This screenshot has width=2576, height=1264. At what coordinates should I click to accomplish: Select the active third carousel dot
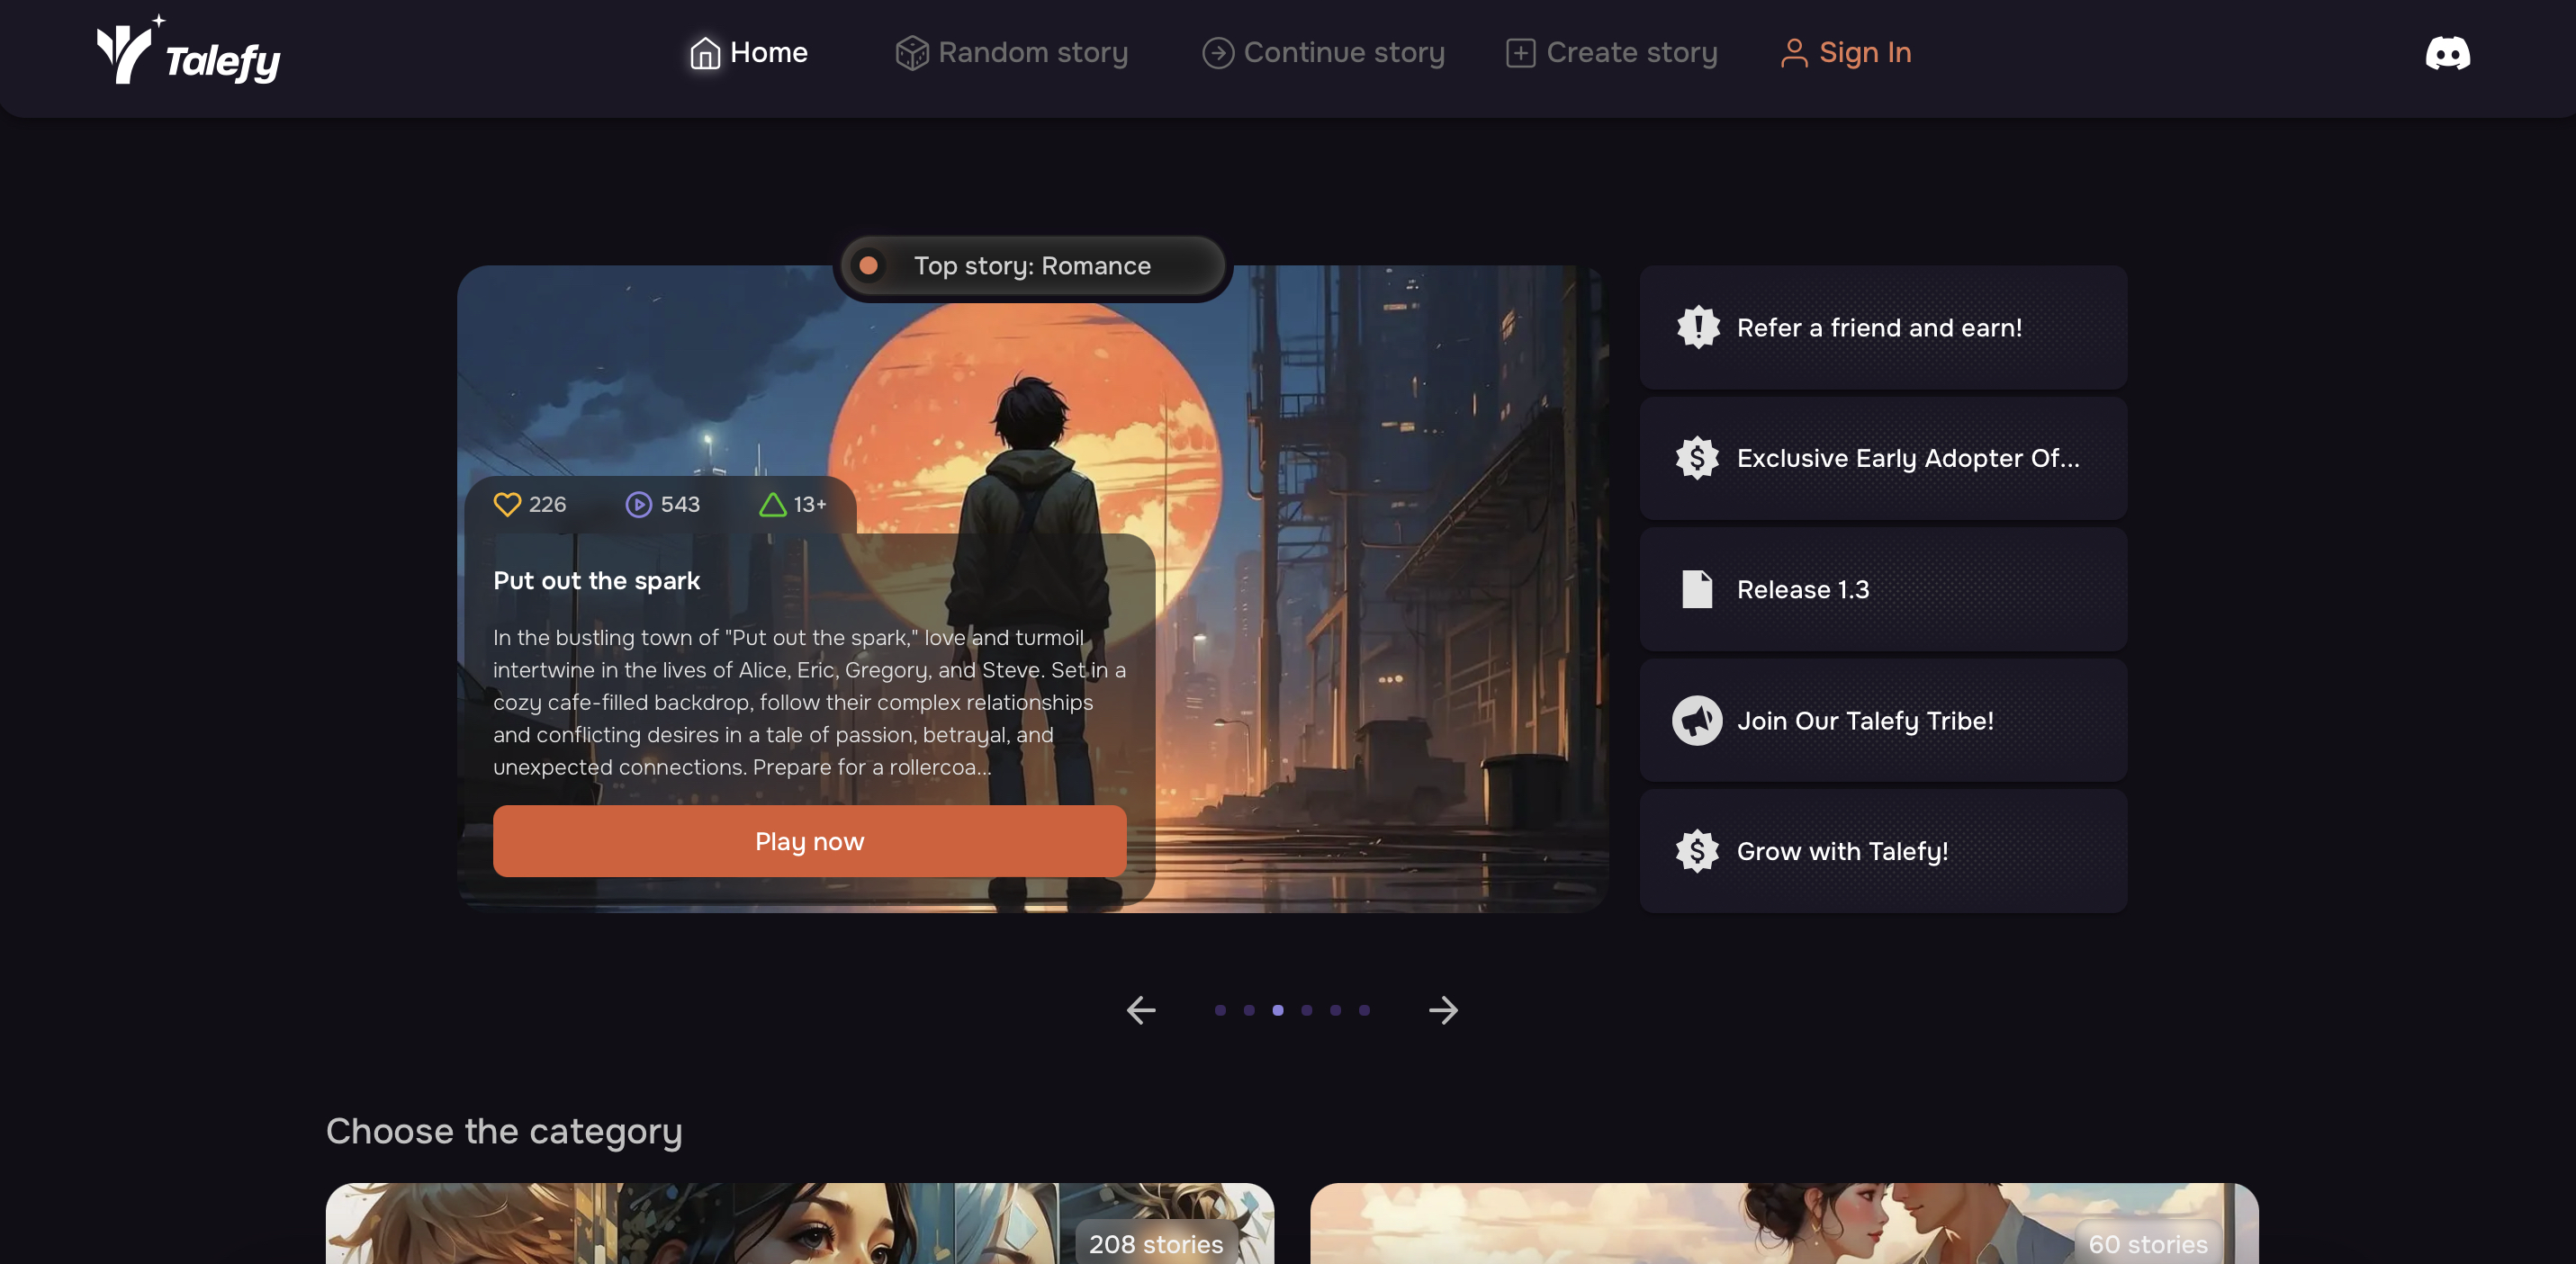tap(1278, 1010)
